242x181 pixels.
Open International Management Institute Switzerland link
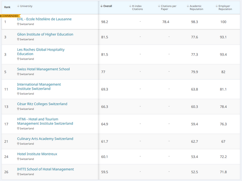[39, 86]
